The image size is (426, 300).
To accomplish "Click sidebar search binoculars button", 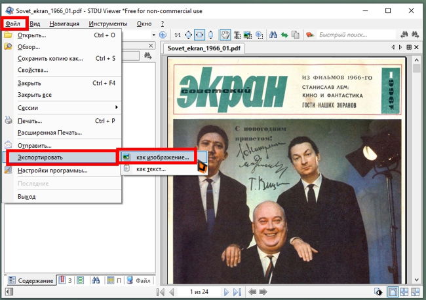I will tap(148, 56).
